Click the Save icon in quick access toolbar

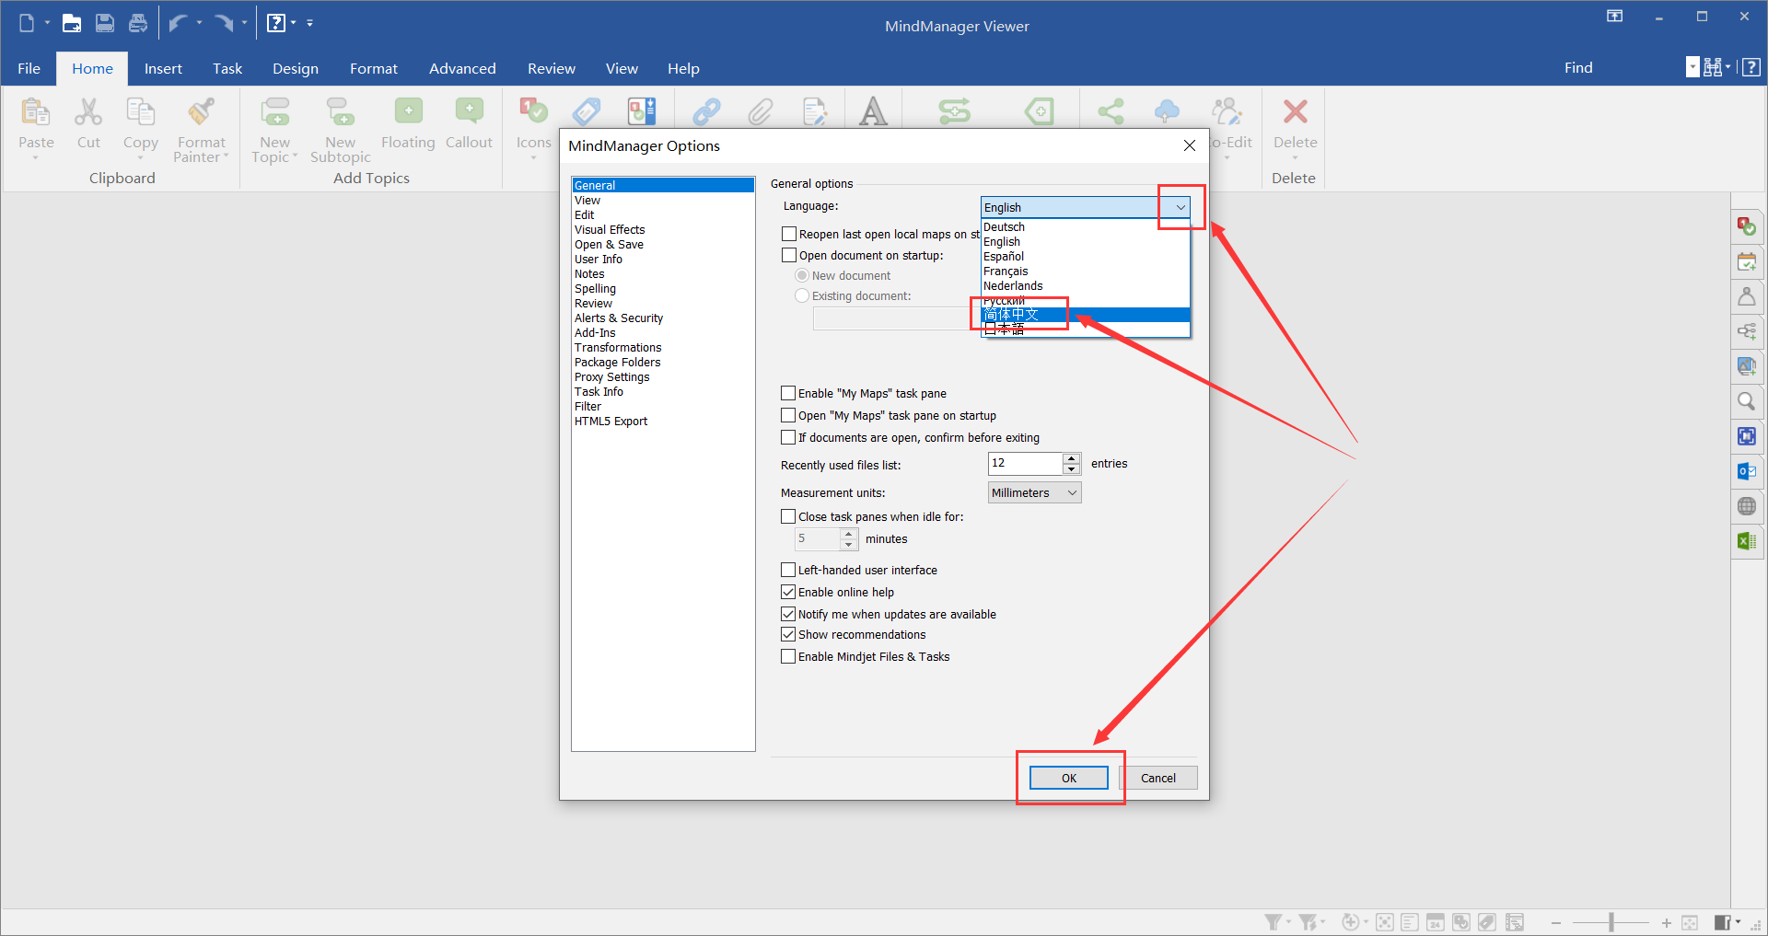105,23
